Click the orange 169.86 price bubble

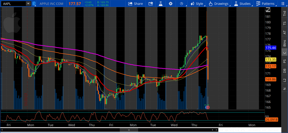(271, 79)
